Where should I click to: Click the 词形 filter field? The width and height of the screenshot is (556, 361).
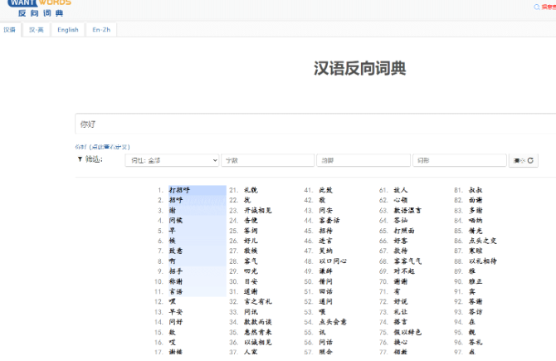pyautogui.click(x=460, y=160)
